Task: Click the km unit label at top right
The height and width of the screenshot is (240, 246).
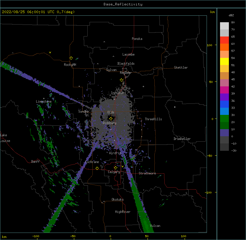Action: click(x=212, y=12)
